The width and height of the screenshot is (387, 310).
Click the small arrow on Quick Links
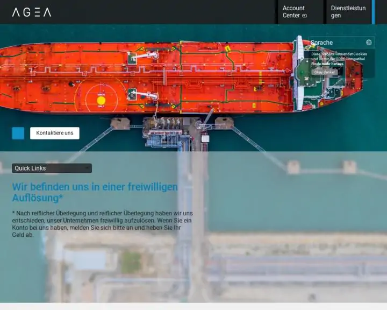[x=87, y=168]
